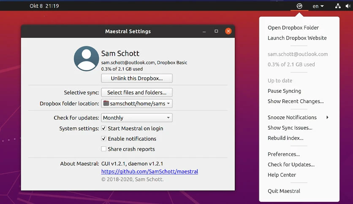The width and height of the screenshot is (353, 204).
Task: Enable Share crash reports checkbox
Action: pyautogui.click(x=103, y=149)
